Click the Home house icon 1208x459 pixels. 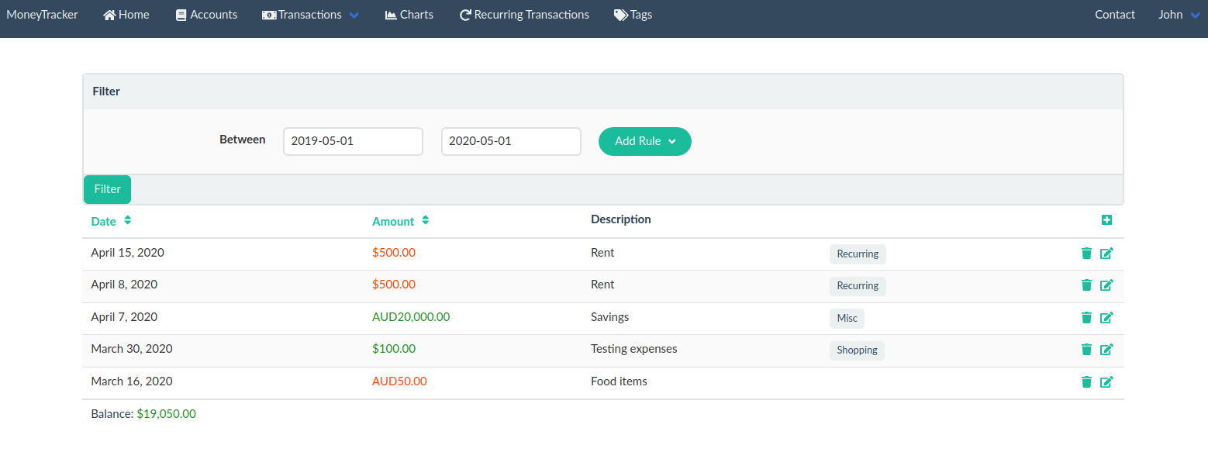coord(109,15)
